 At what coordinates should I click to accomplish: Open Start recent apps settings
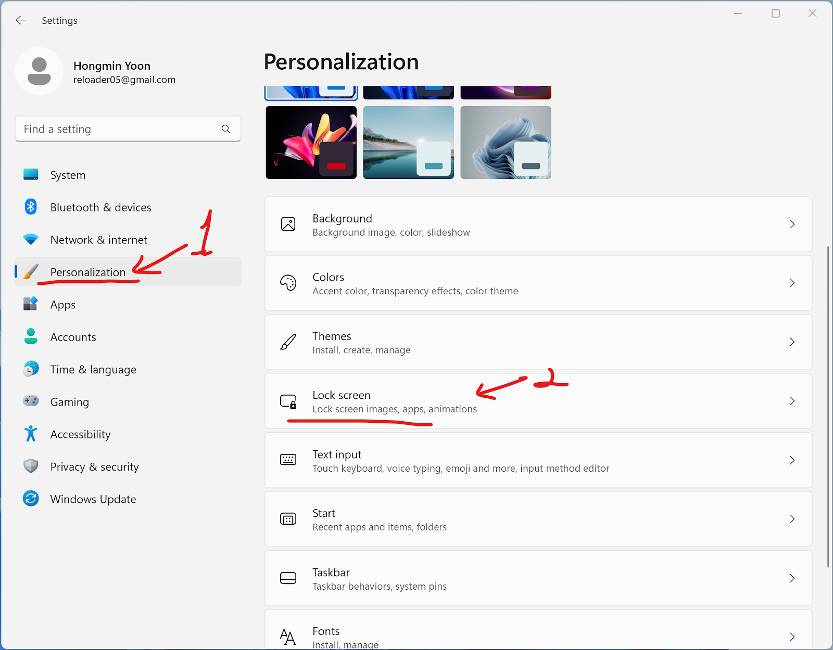pos(538,519)
